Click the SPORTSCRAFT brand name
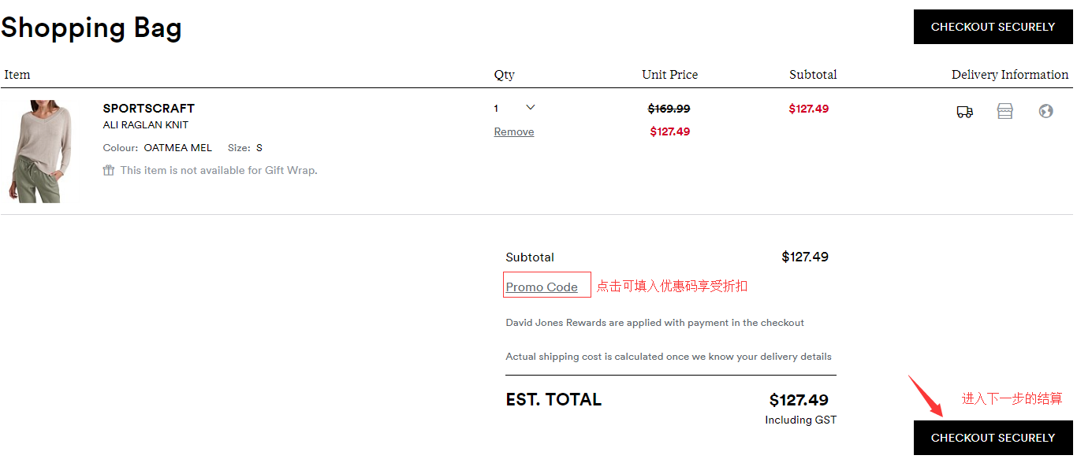The width and height of the screenshot is (1092, 459). (148, 108)
